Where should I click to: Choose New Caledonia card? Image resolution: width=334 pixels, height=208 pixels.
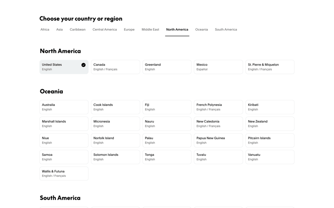tap(218, 124)
